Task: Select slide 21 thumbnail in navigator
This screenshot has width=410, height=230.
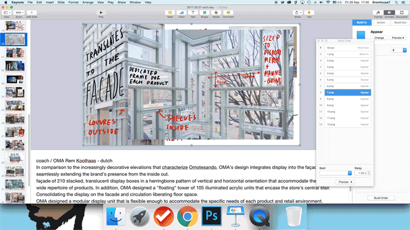Action: (x=15, y=53)
